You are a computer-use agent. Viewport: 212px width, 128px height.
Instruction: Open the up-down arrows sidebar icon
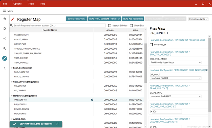[5, 68]
